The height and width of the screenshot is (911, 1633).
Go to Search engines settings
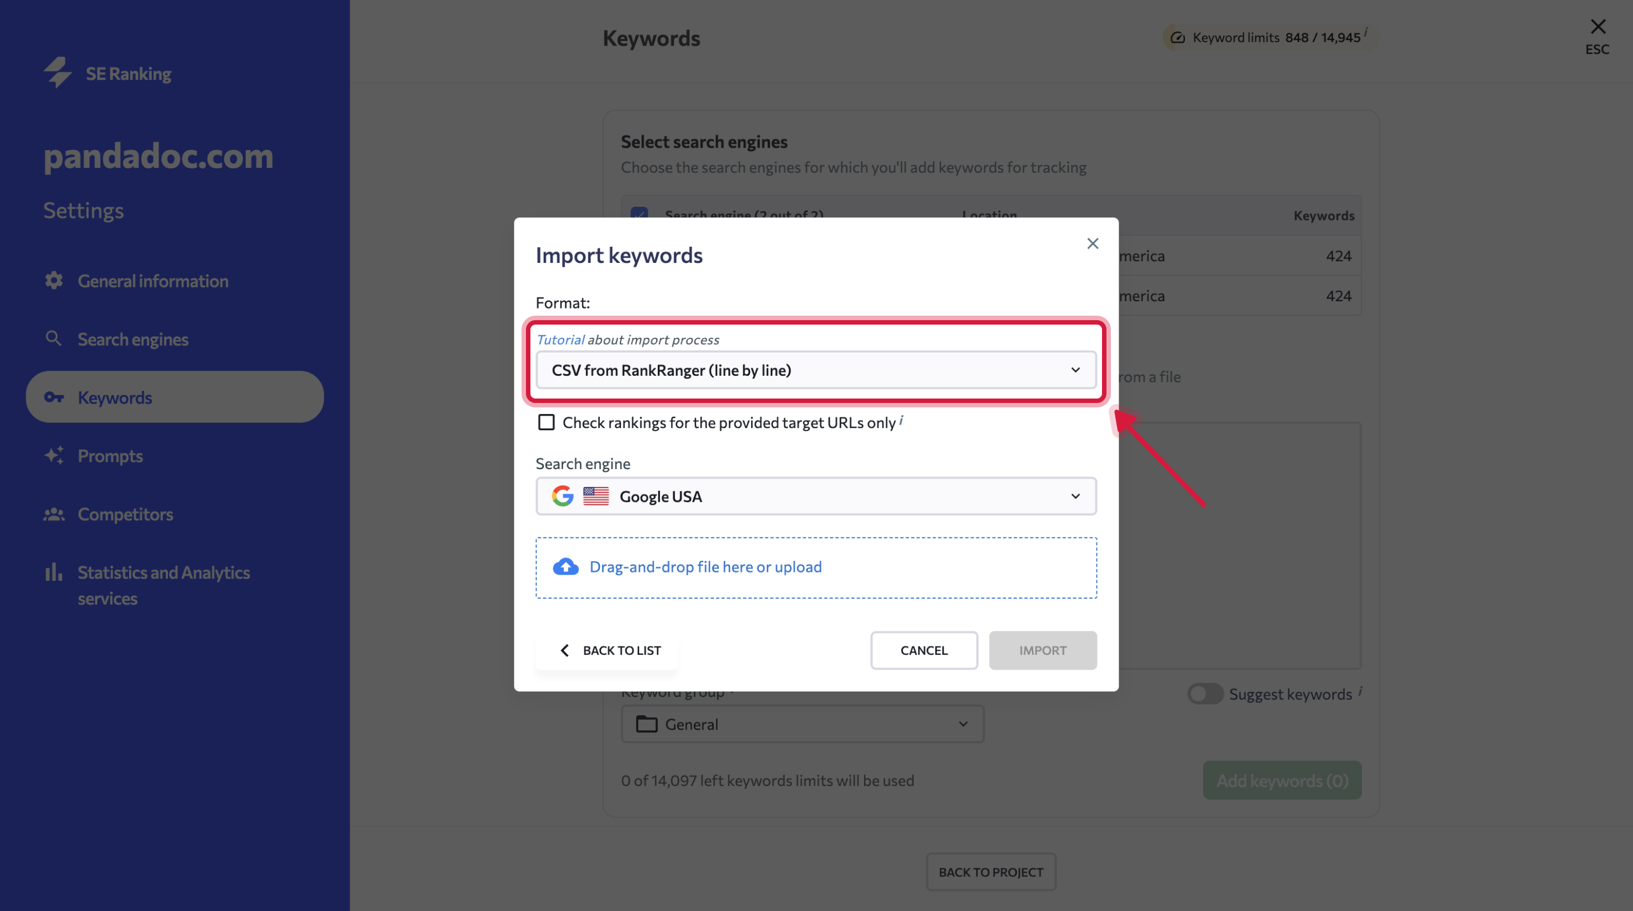pyautogui.click(x=132, y=339)
